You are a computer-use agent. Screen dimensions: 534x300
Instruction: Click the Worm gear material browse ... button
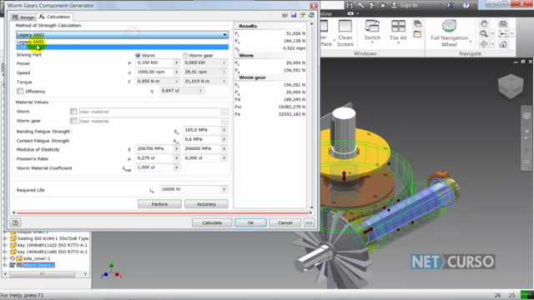224,121
